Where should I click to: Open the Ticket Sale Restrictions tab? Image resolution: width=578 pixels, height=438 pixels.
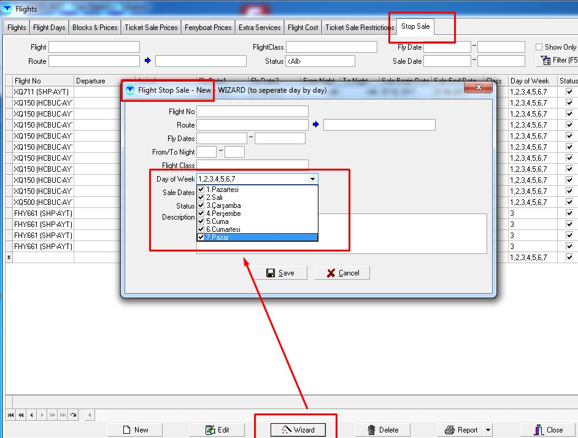click(359, 28)
